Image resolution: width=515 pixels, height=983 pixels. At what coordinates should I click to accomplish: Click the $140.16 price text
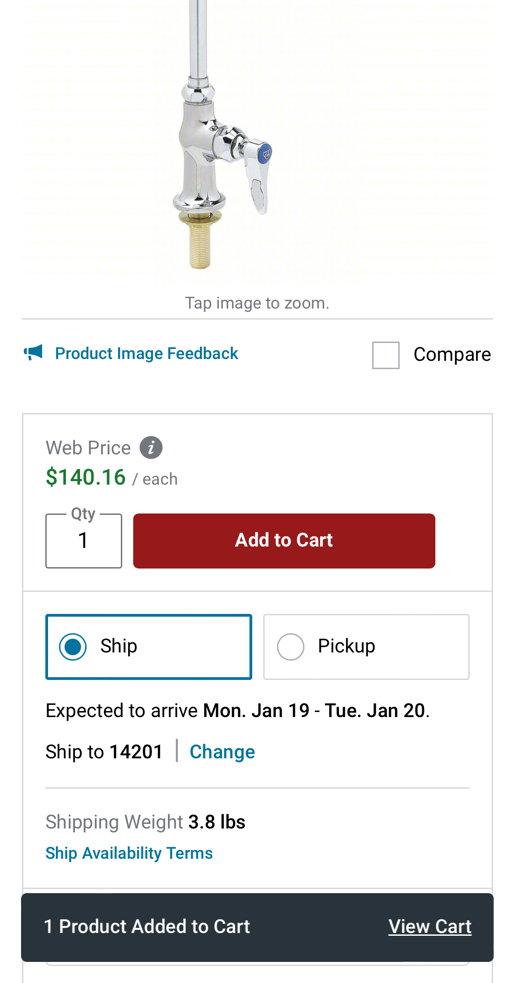point(86,477)
